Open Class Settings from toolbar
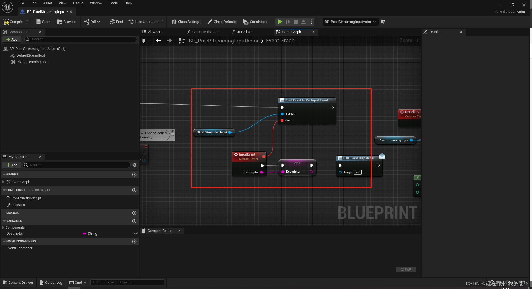Image resolution: width=532 pixels, height=289 pixels. pyautogui.click(x=186, y=22)
